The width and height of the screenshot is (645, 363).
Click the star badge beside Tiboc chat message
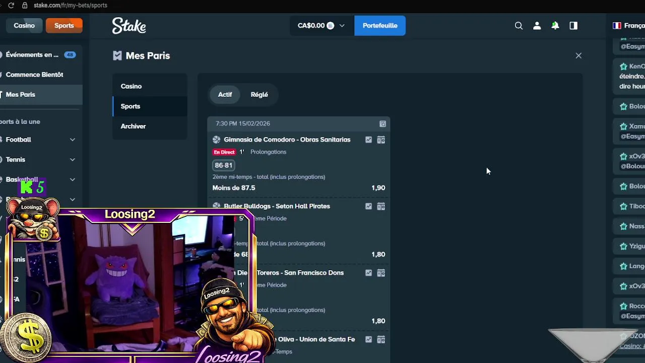(x=623, y=206)
